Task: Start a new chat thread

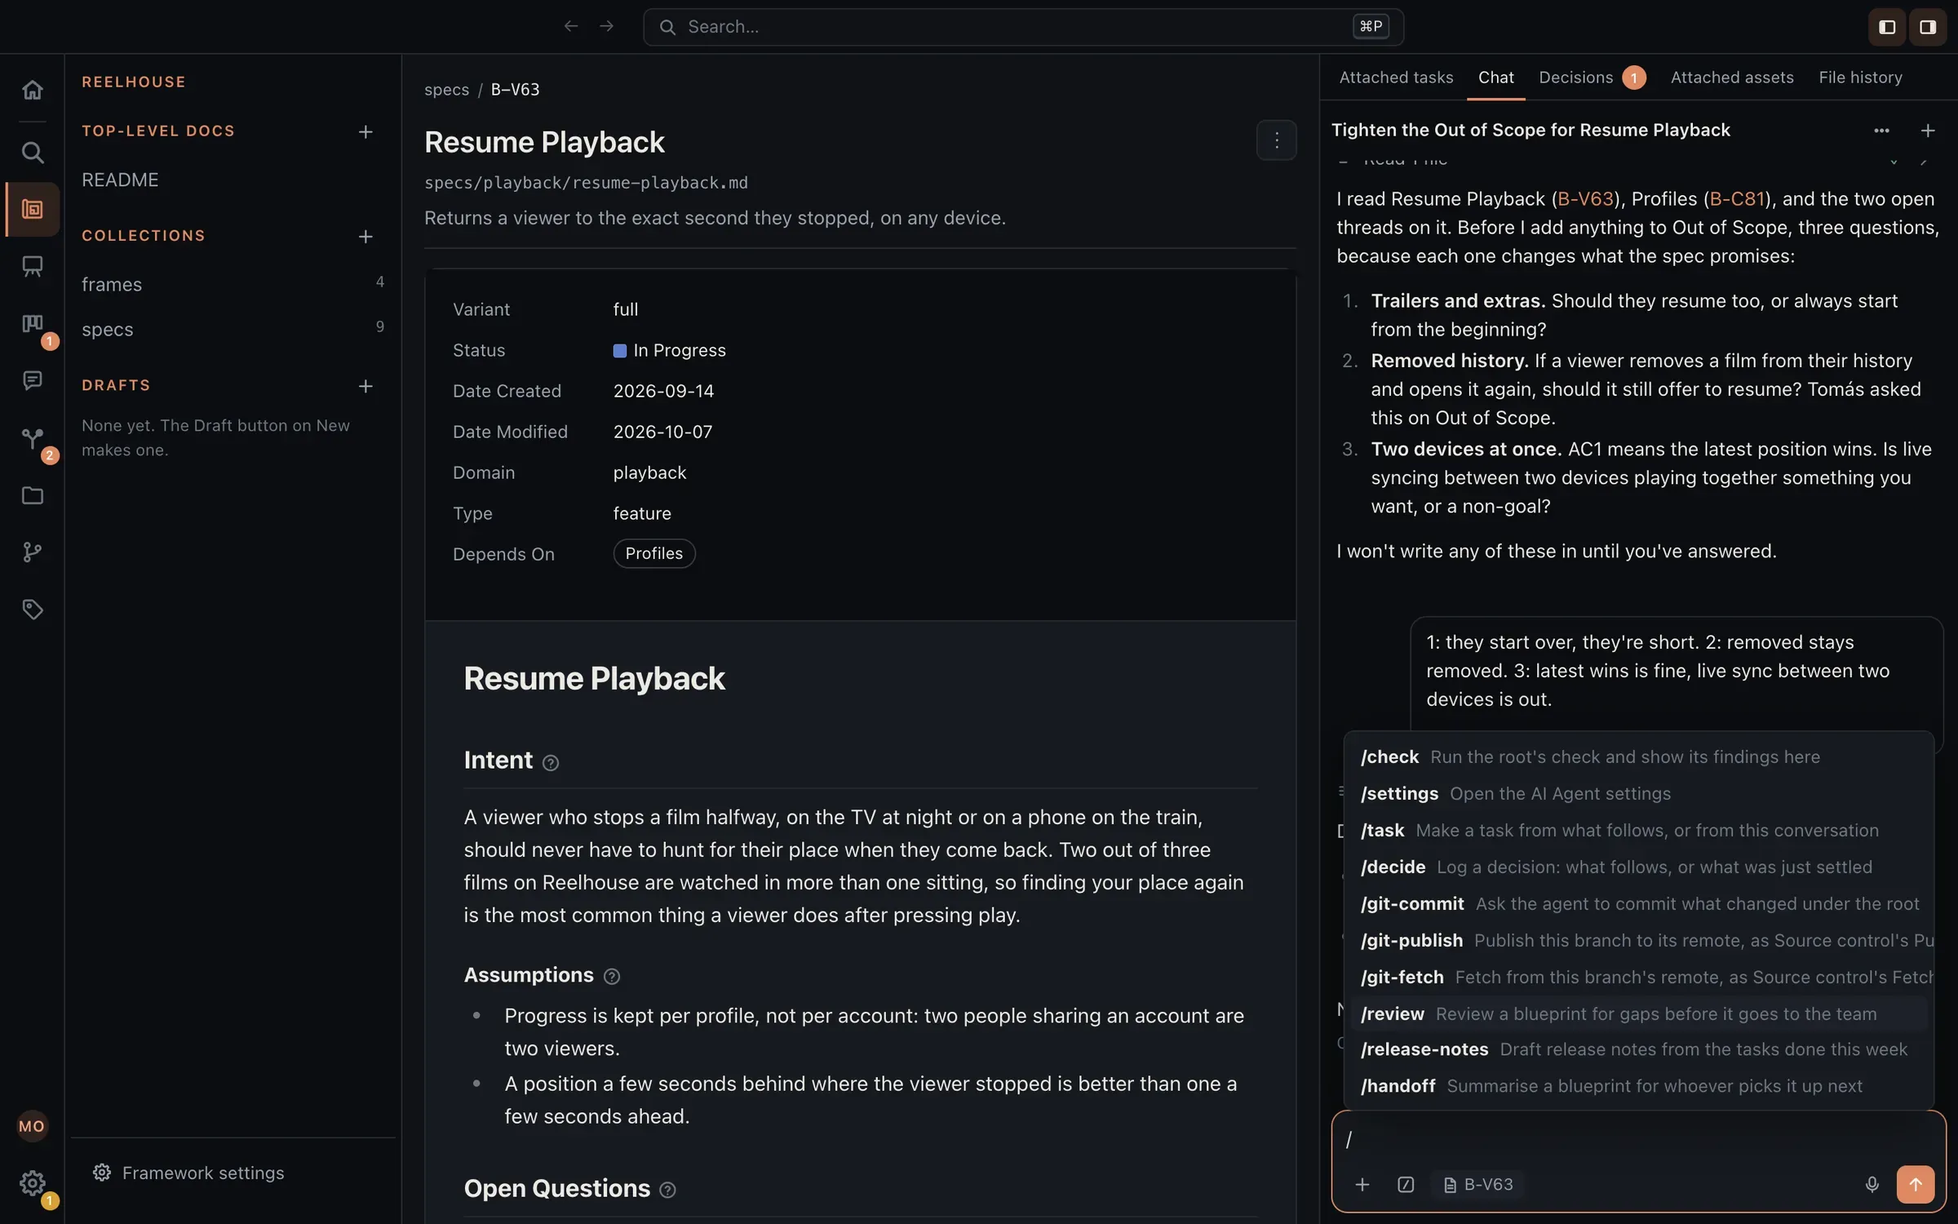Action: click(1927, 131)
